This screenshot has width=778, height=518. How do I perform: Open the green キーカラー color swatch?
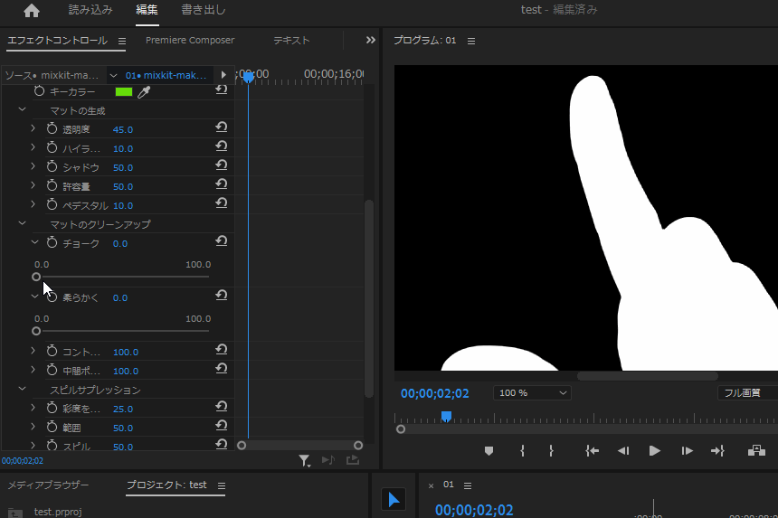pyautogui.click(x=124, y=91)
